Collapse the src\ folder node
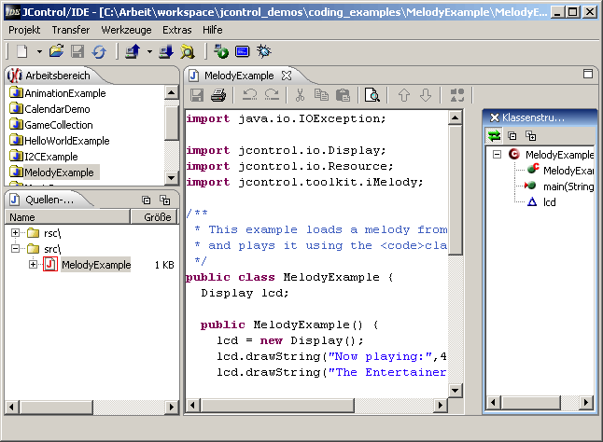 tap(15, 249)
